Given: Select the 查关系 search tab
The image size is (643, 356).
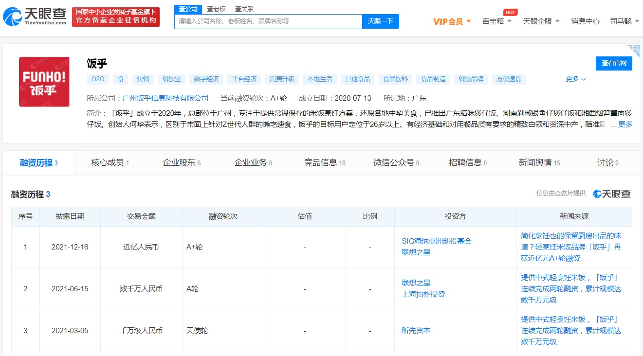Looking at the screenshot, I should click(244, 9).
